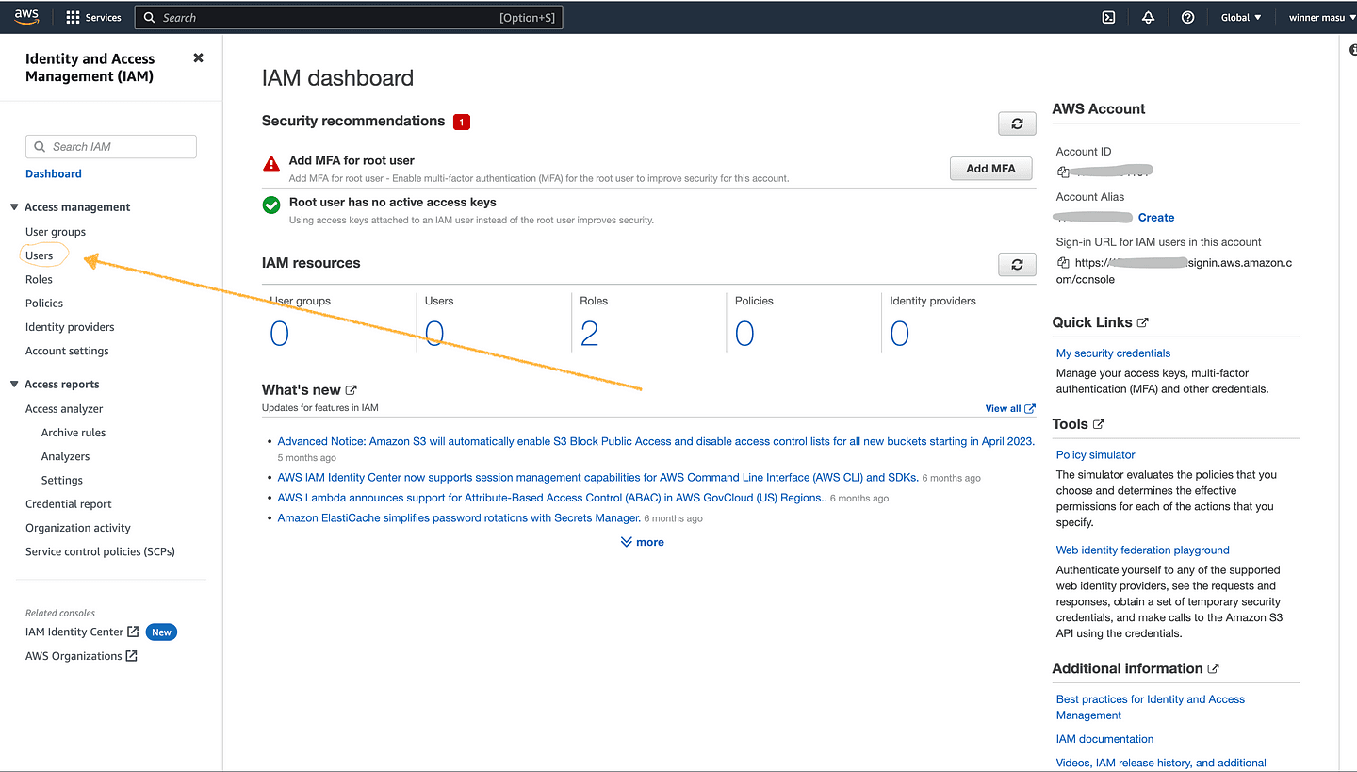Open Analyzers under Access analyzer
The image size is (1357, 772).
(66, 456)
